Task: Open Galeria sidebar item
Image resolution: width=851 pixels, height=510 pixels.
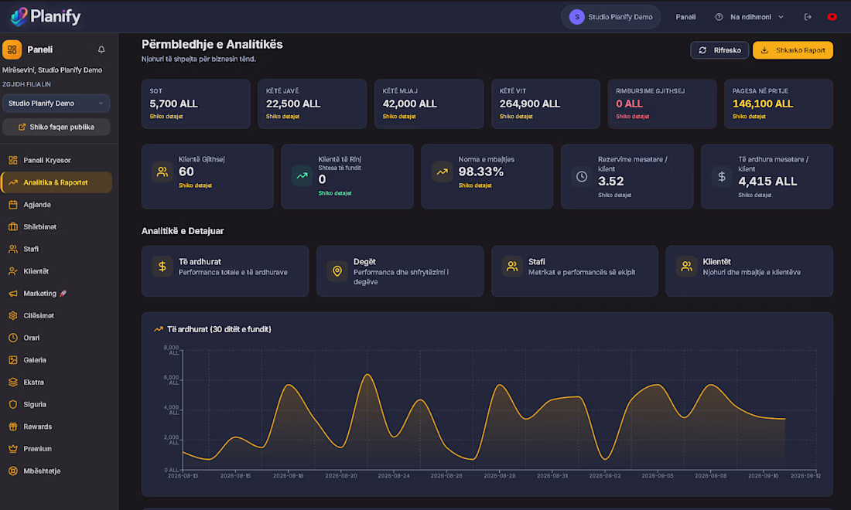Action: (56, 360)
